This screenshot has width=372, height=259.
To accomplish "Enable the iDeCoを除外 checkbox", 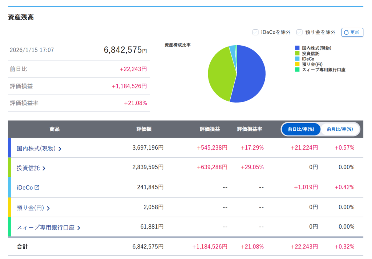I will coord(255,32).
